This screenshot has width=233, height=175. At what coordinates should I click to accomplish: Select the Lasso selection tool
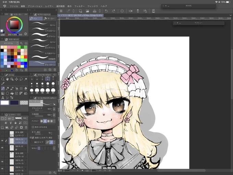point(21,79)
